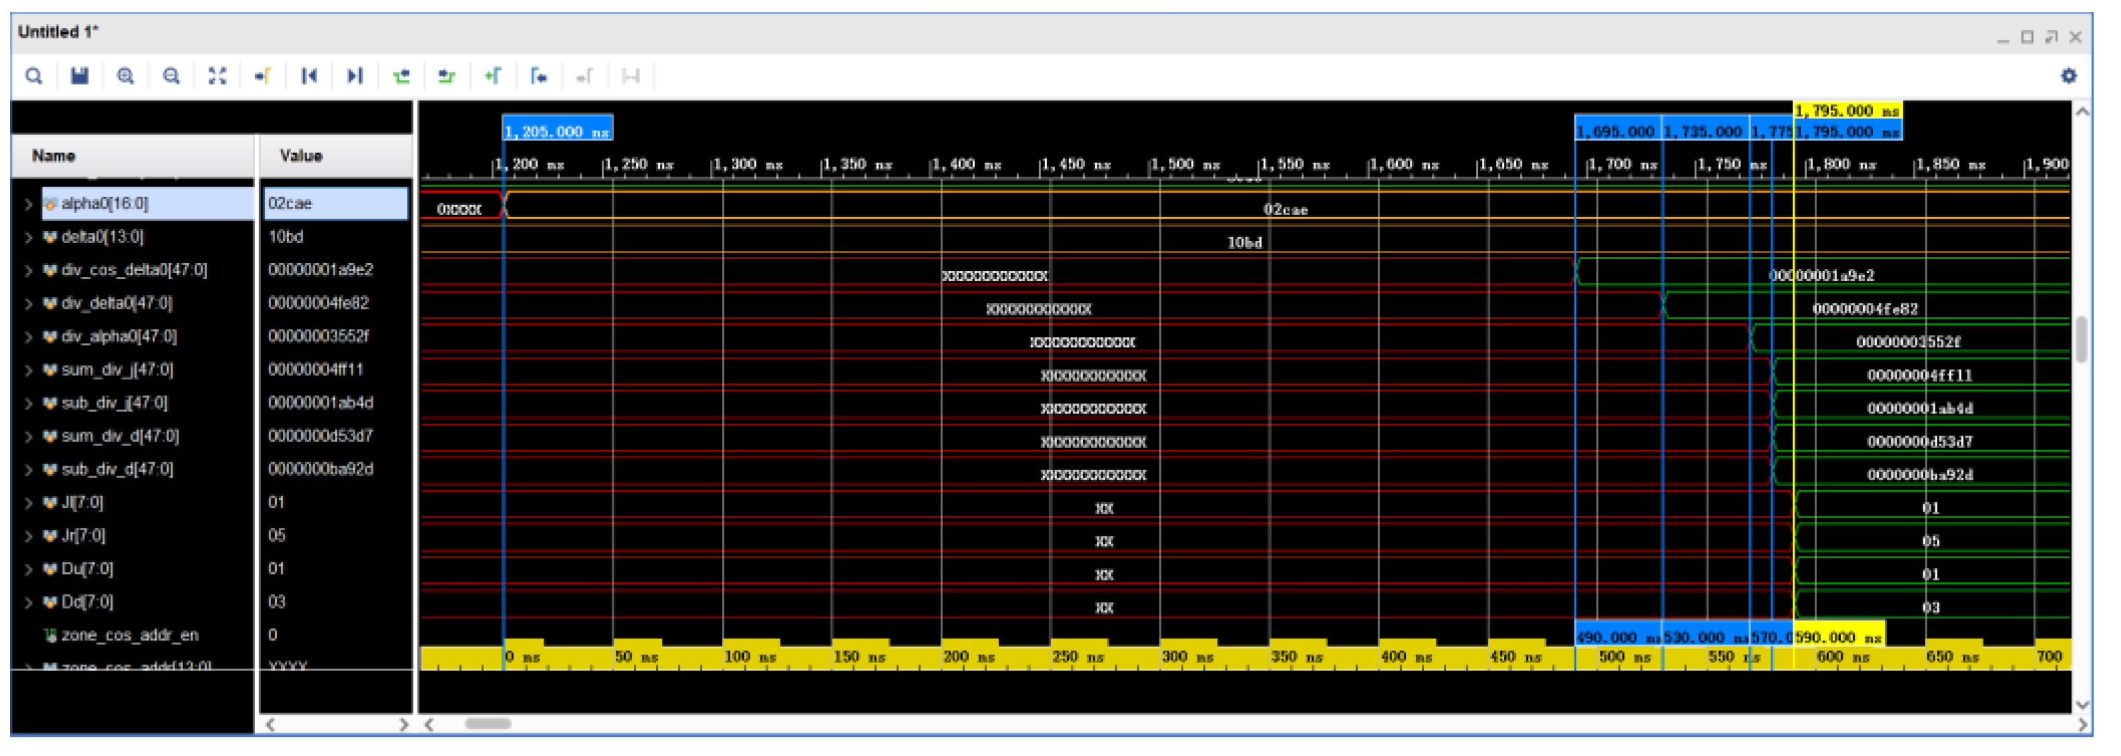Click the Go to Cursor icon

264,77
